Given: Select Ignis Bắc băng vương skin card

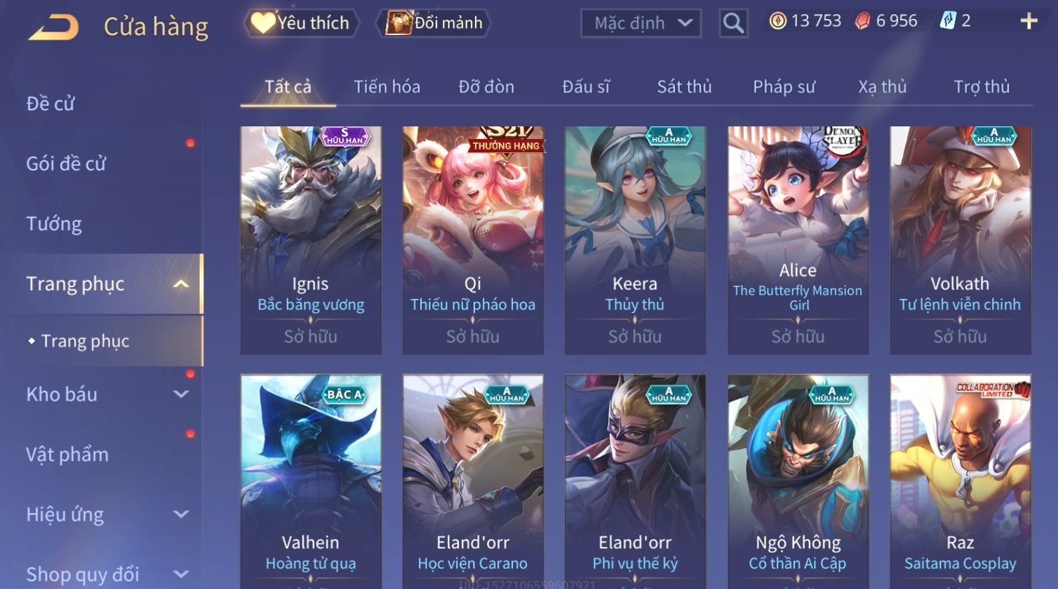Looking at the screenshot, I should coord(311,240).
